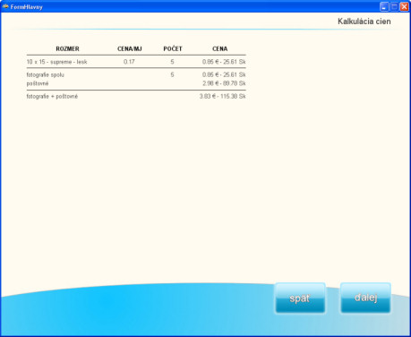Click the "fotografie spolu" row label

pos(46,74)
